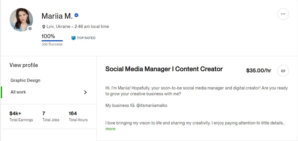This screenshot has height=141, width=298.
Task: Click the Mariia M. name heading
Action: click(x=57, y=16)
